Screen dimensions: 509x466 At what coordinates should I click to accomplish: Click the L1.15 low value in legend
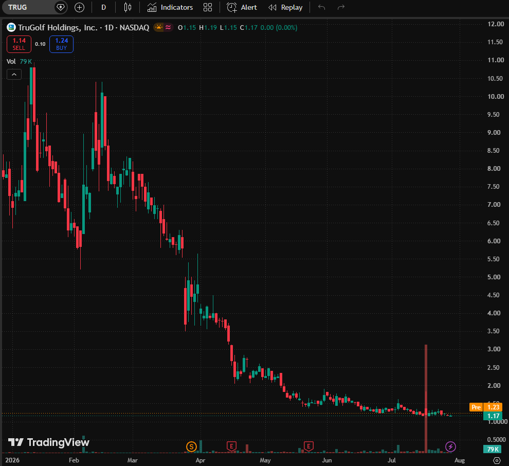[228, 28]
